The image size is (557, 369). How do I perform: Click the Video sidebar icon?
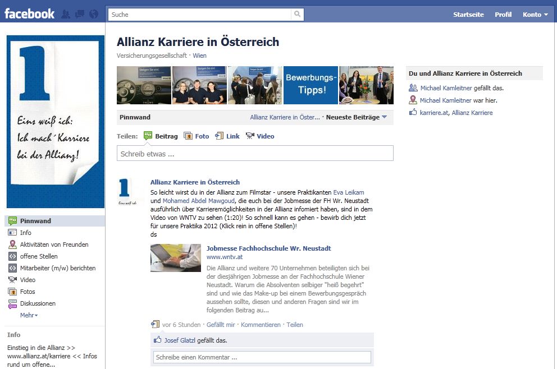(x=12, y=280)
